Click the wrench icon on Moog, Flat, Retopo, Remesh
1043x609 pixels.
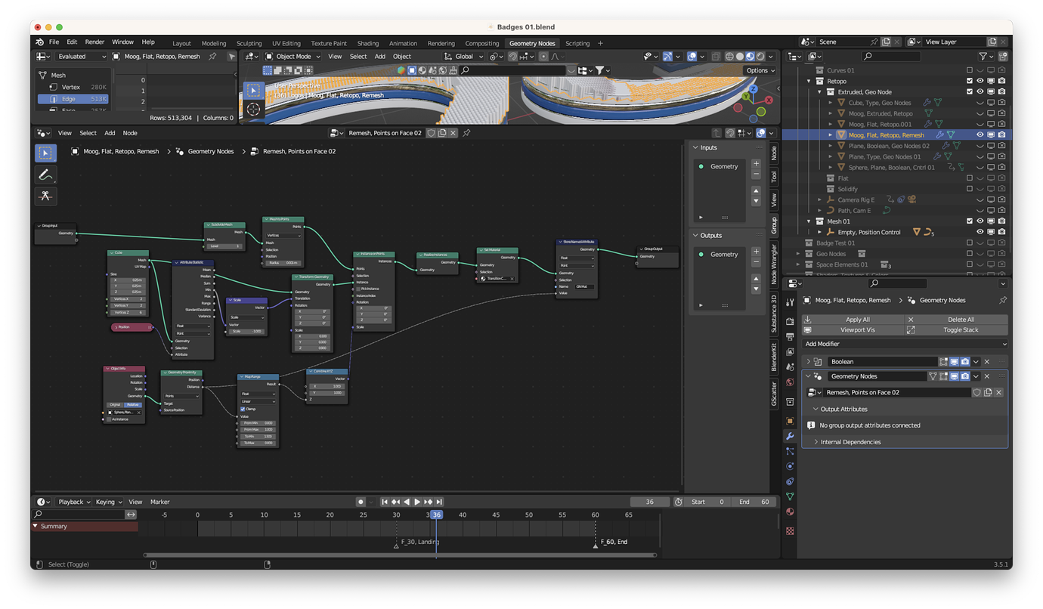click(x=940, y=135)
